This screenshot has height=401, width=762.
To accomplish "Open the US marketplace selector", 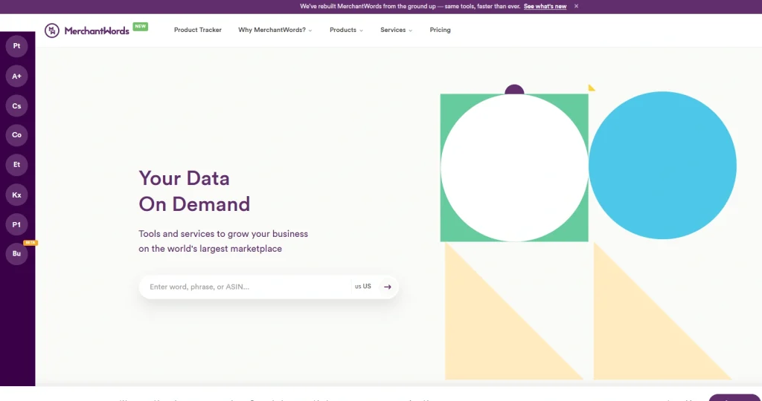I will tap(363, 287).
